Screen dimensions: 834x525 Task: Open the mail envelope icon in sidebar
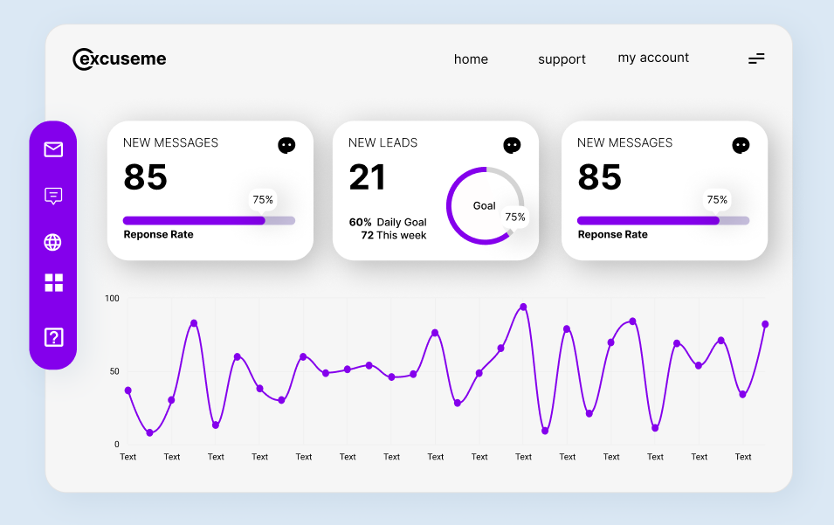tap(53, 149)
